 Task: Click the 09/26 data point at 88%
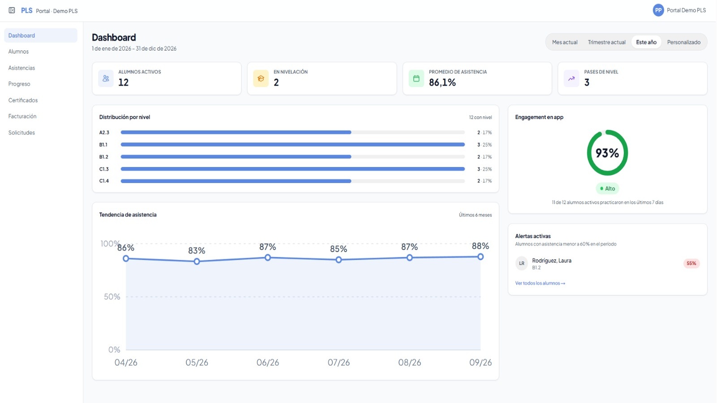[480, 257]
